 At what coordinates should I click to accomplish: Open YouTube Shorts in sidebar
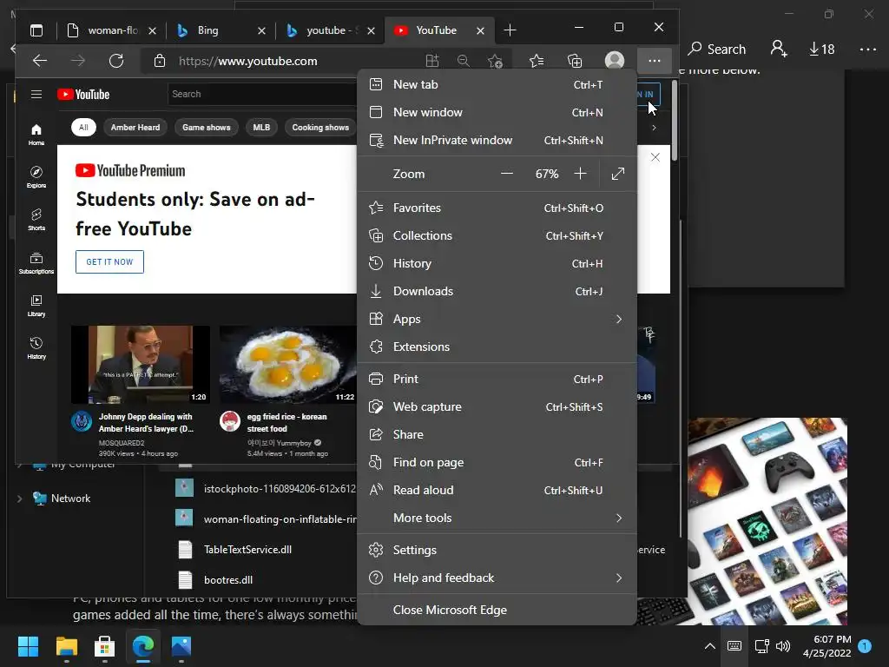click(x=36, y=220)
